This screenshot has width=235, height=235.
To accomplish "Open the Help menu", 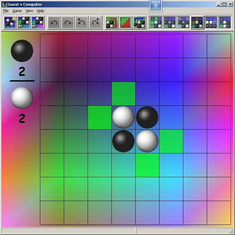I will click(41, 11).
